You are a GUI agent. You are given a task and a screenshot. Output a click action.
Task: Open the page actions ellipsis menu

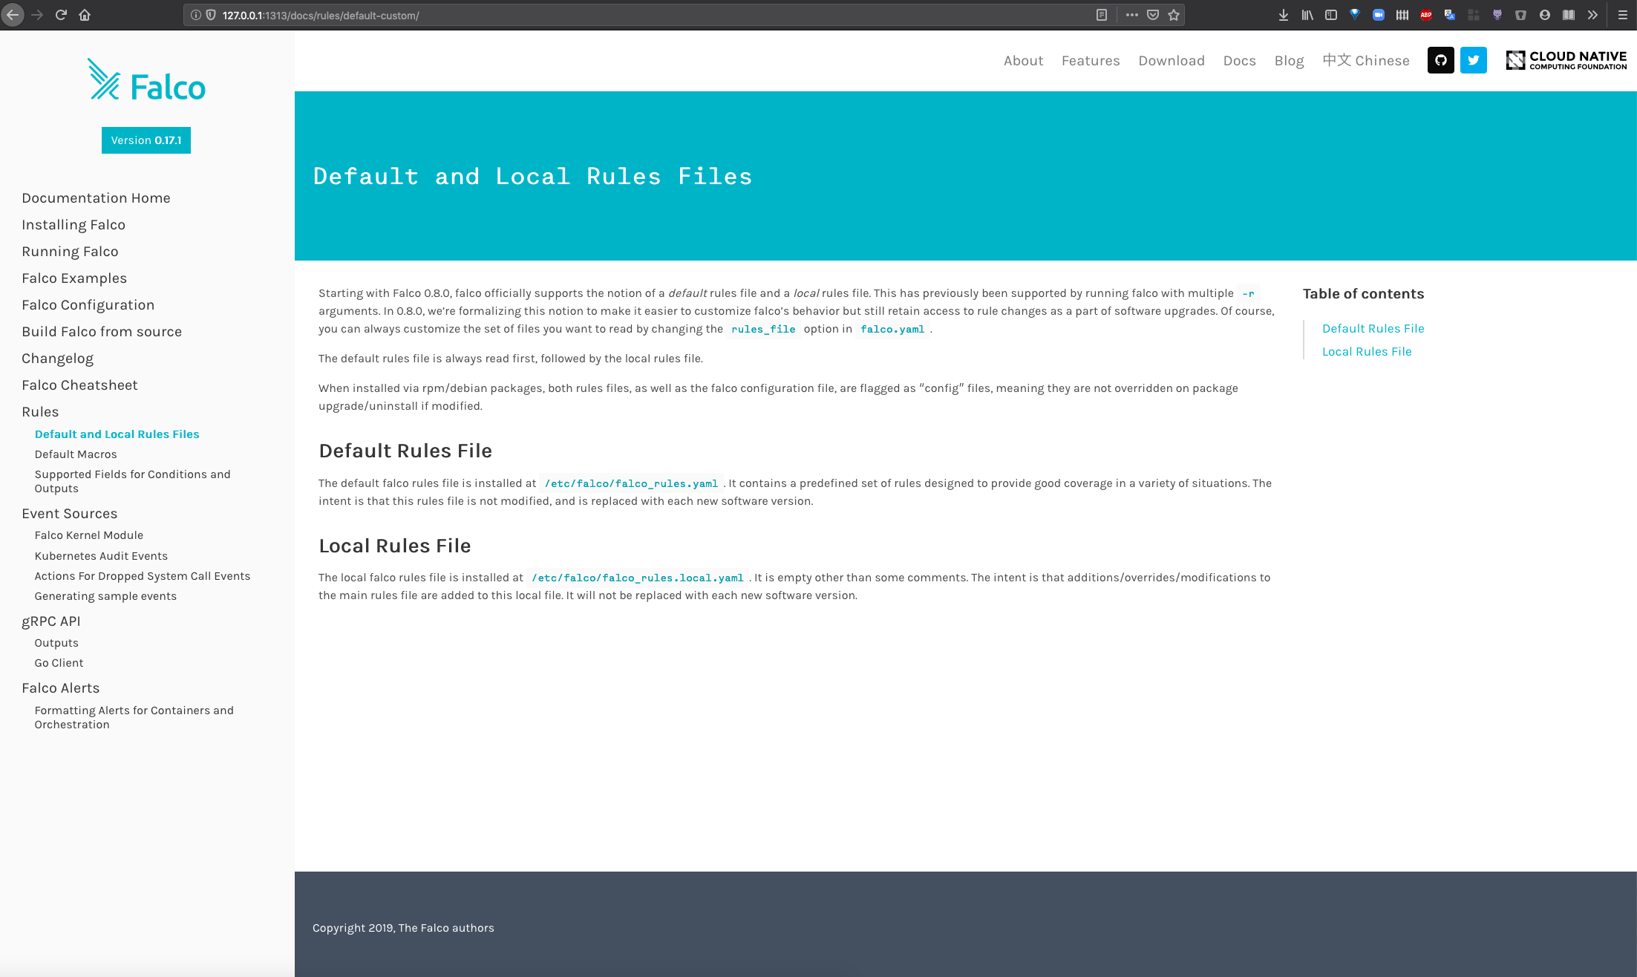coord(1131,14)
